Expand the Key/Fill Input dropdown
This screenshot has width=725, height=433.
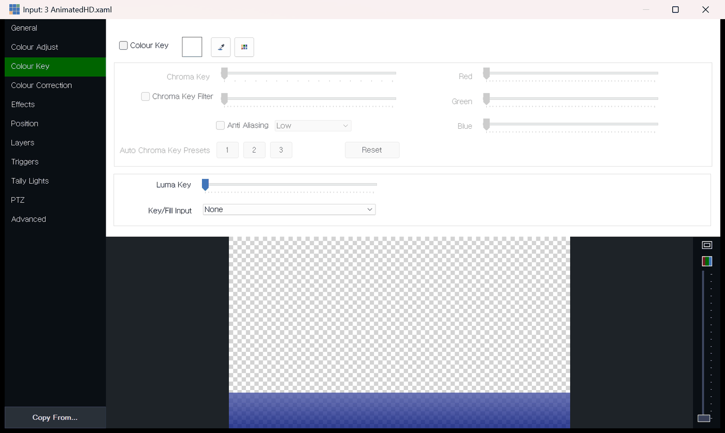(x=289, y=210)
